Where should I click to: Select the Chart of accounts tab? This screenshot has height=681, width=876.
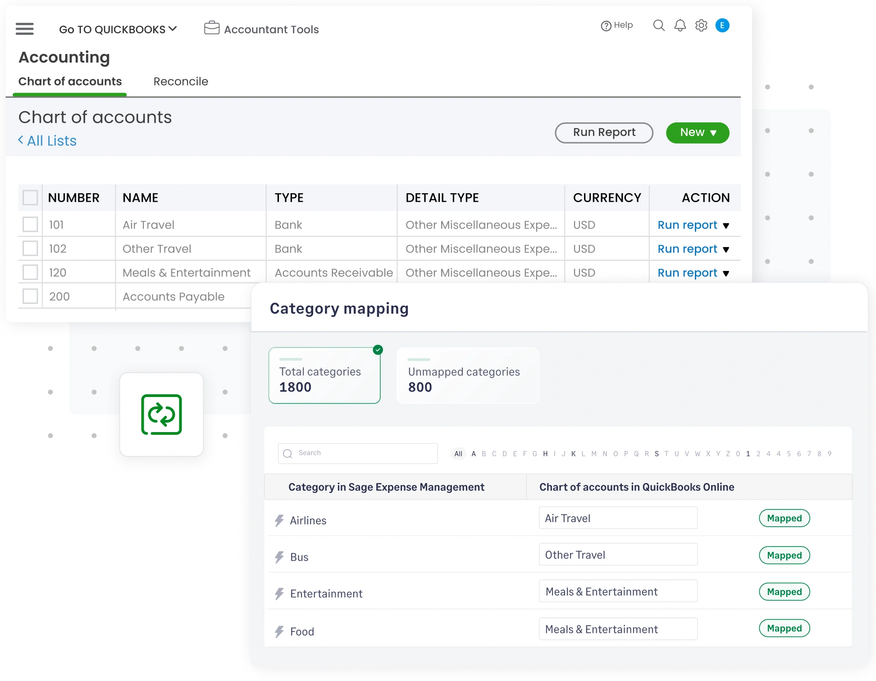[x=70, y=81]
